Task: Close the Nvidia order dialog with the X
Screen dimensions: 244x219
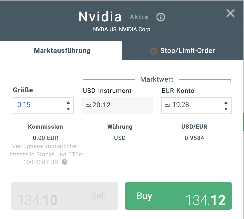Action: pyautogui.click(x=230, y=13)
